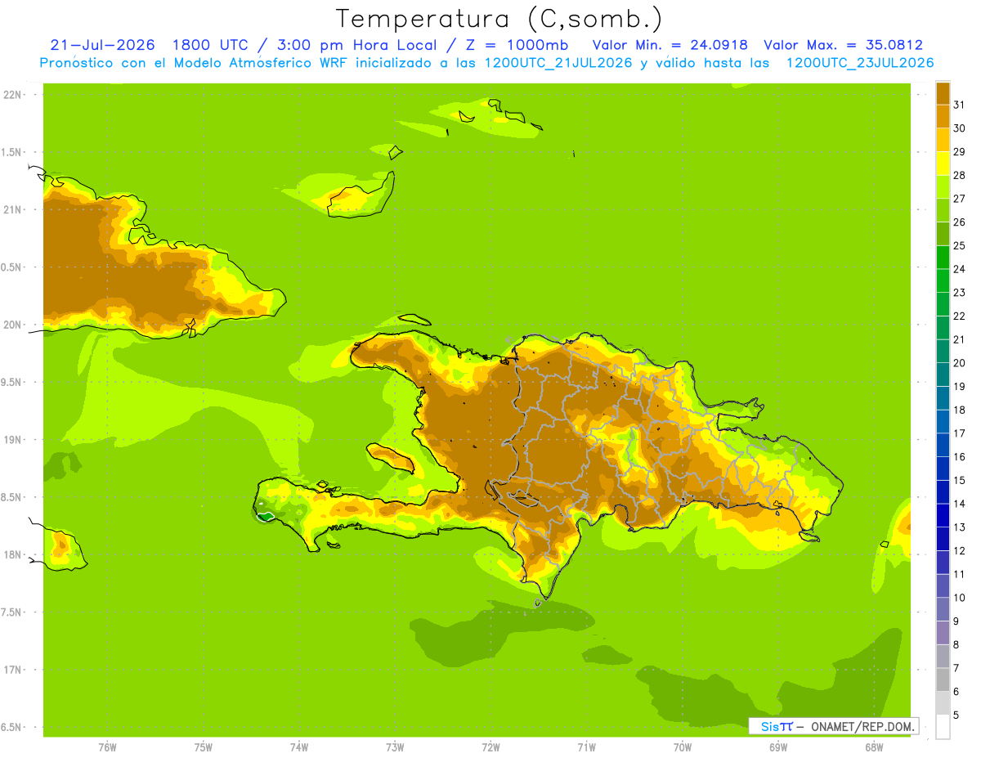Click the 71W longitude label
Screen dimensions: 981x758
point(586,747)
